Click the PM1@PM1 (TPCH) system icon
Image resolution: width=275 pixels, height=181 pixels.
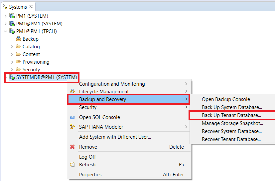coord(12,31)
